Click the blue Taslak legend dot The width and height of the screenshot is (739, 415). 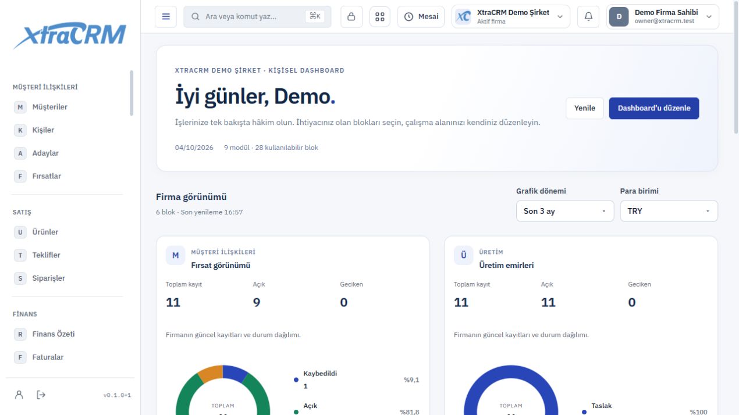coord(584,412)
